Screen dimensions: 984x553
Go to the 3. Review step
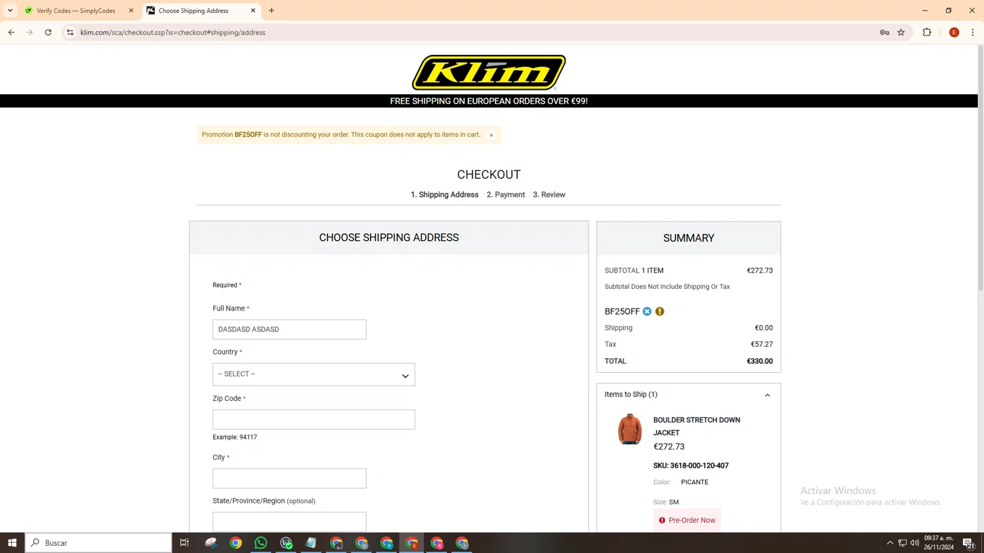[549, 195]
